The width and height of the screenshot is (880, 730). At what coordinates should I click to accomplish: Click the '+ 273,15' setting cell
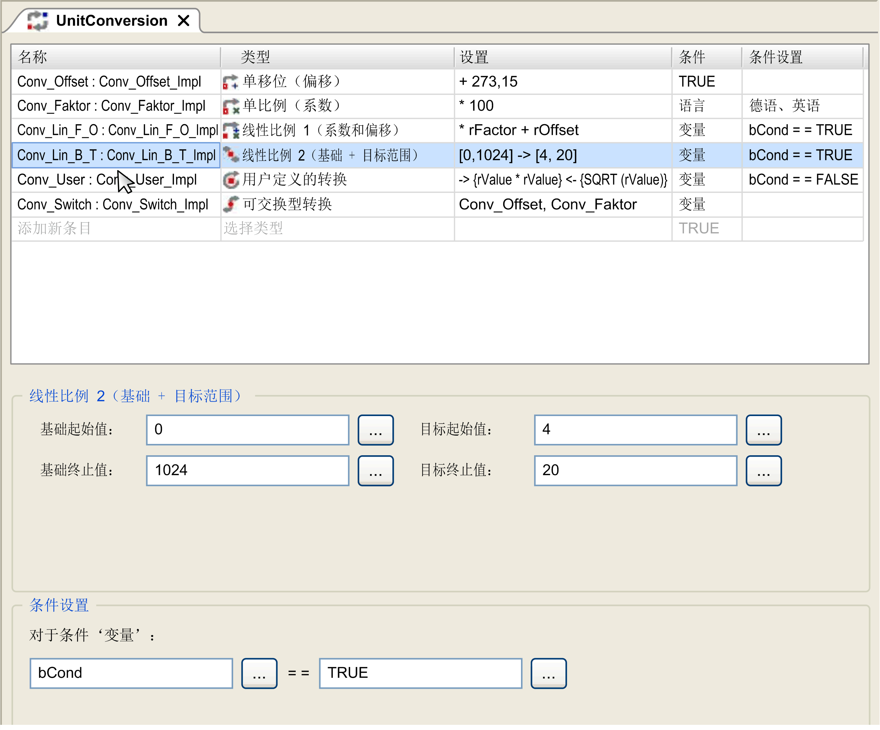pyautogui.click(x=563, y=82)
